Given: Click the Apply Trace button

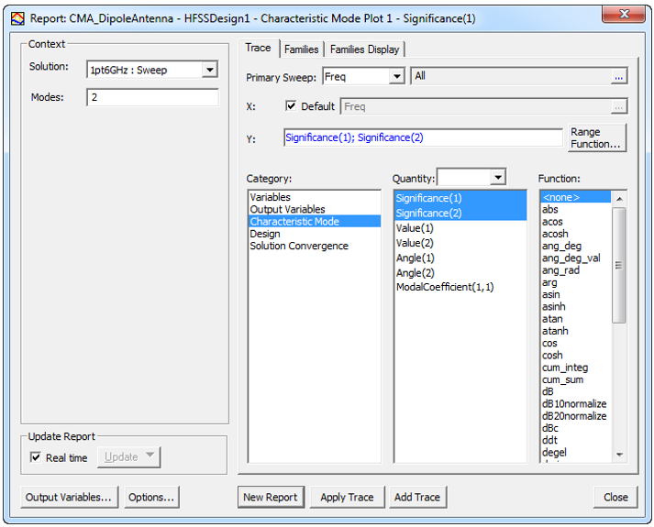Looking at the screenshot, I should pos(347,498).
